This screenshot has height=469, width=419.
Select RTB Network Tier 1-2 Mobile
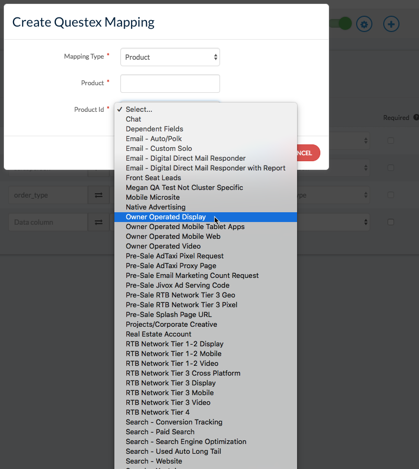pos(205,354)
